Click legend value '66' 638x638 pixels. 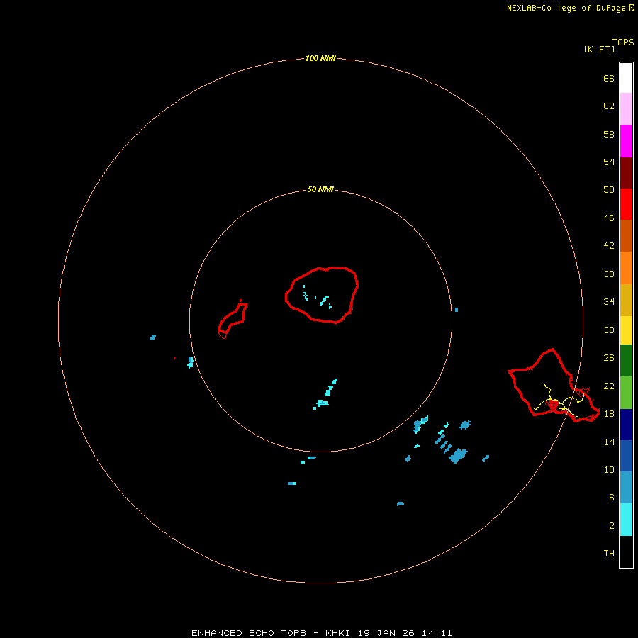[x=609, y=78]
